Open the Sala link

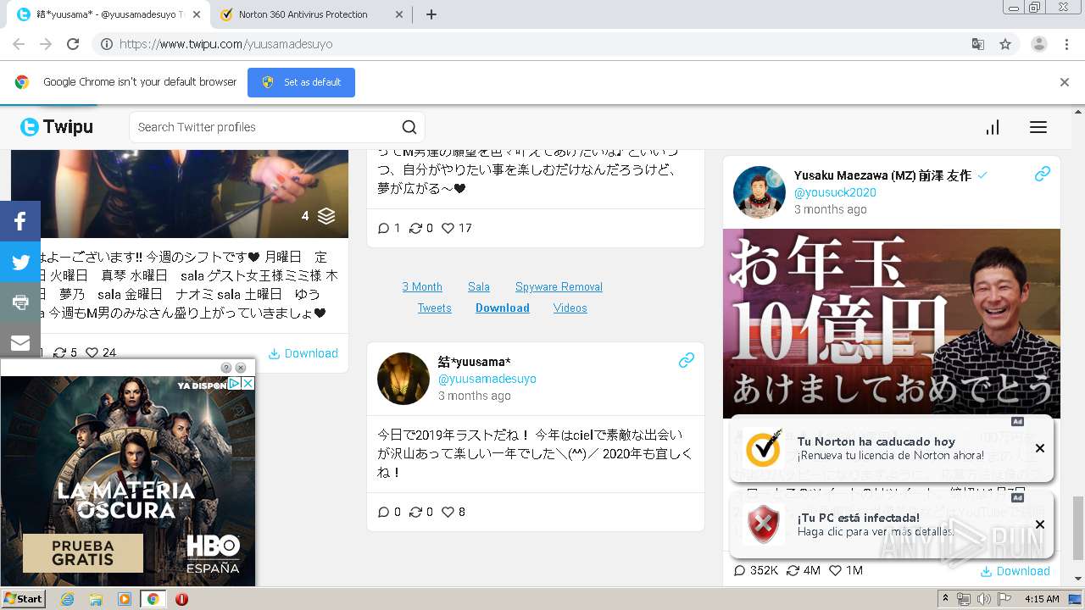point(479,286)
